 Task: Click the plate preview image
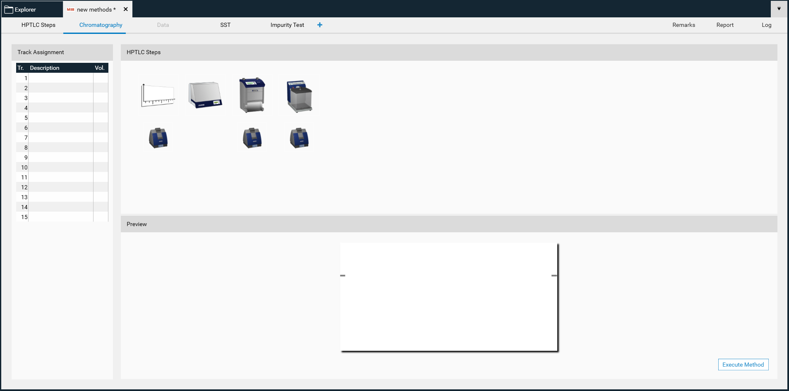pyautogui.click(x=449, y=297)
